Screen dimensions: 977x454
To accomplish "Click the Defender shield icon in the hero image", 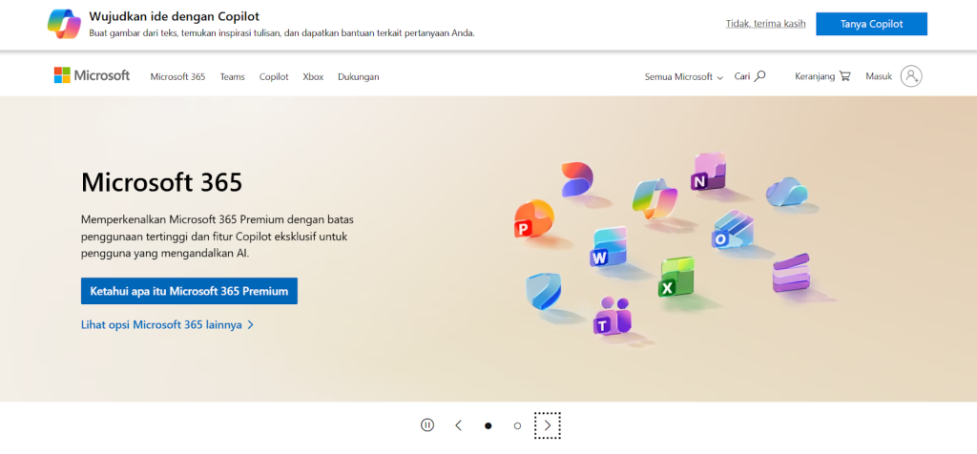I will click(543, 292).
